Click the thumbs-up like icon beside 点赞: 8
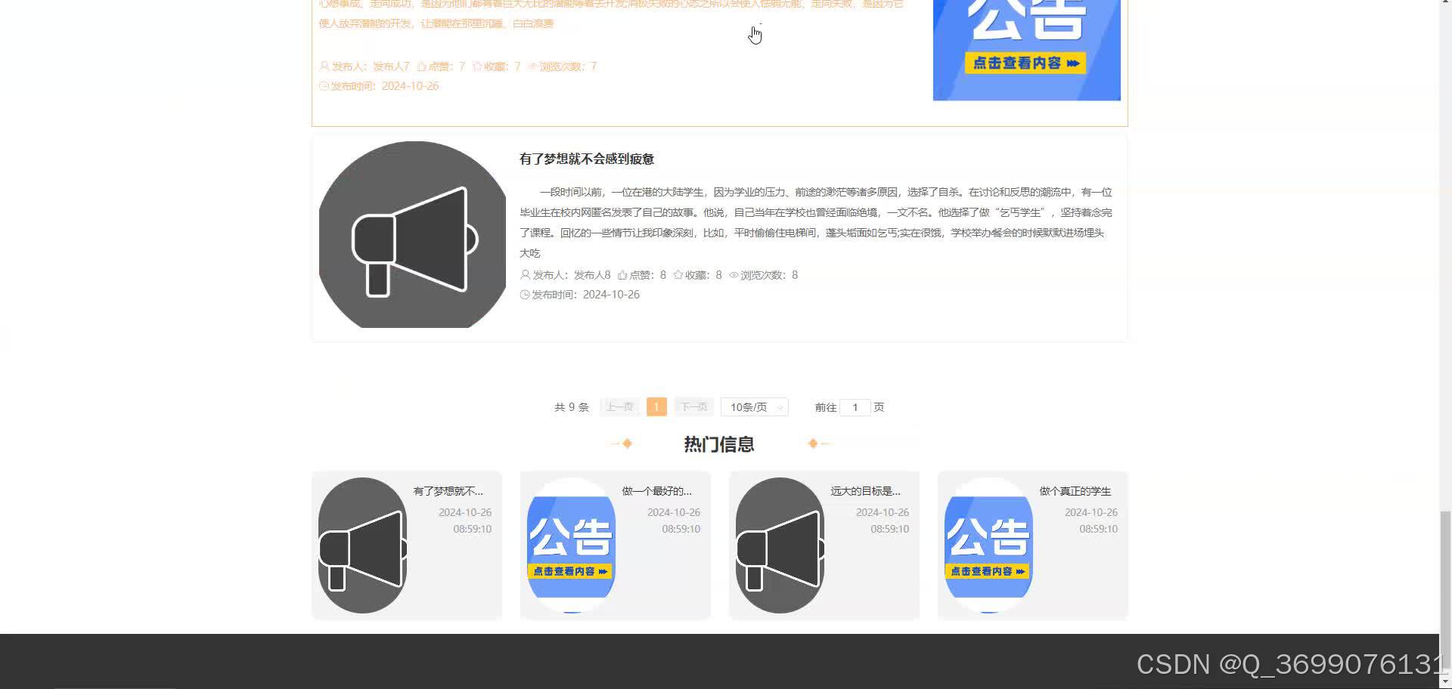The height and width of the screenshot is (689, 1452). click(x=622, y=275)
